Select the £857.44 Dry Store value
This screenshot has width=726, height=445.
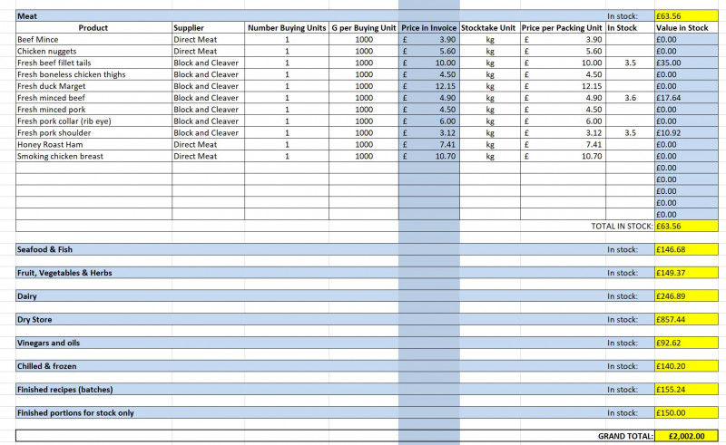click(686, 319)
